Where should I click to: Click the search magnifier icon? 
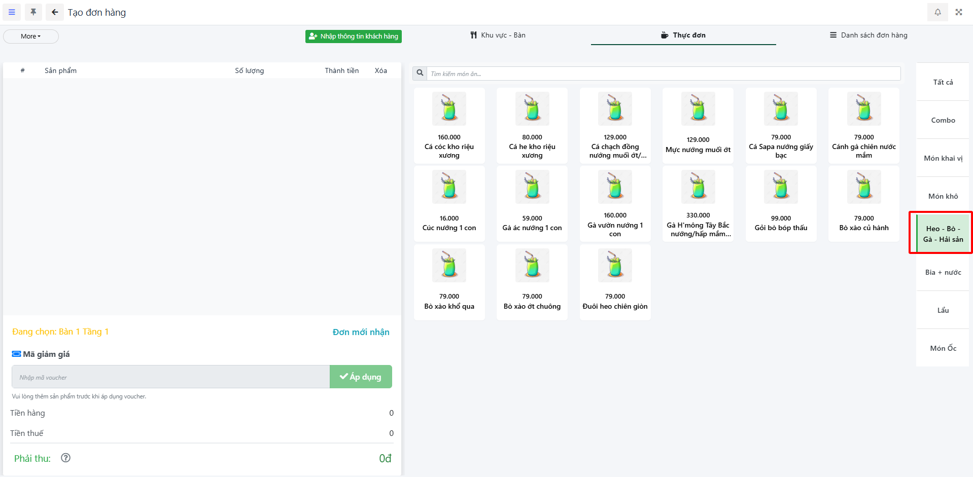[420, 73]
